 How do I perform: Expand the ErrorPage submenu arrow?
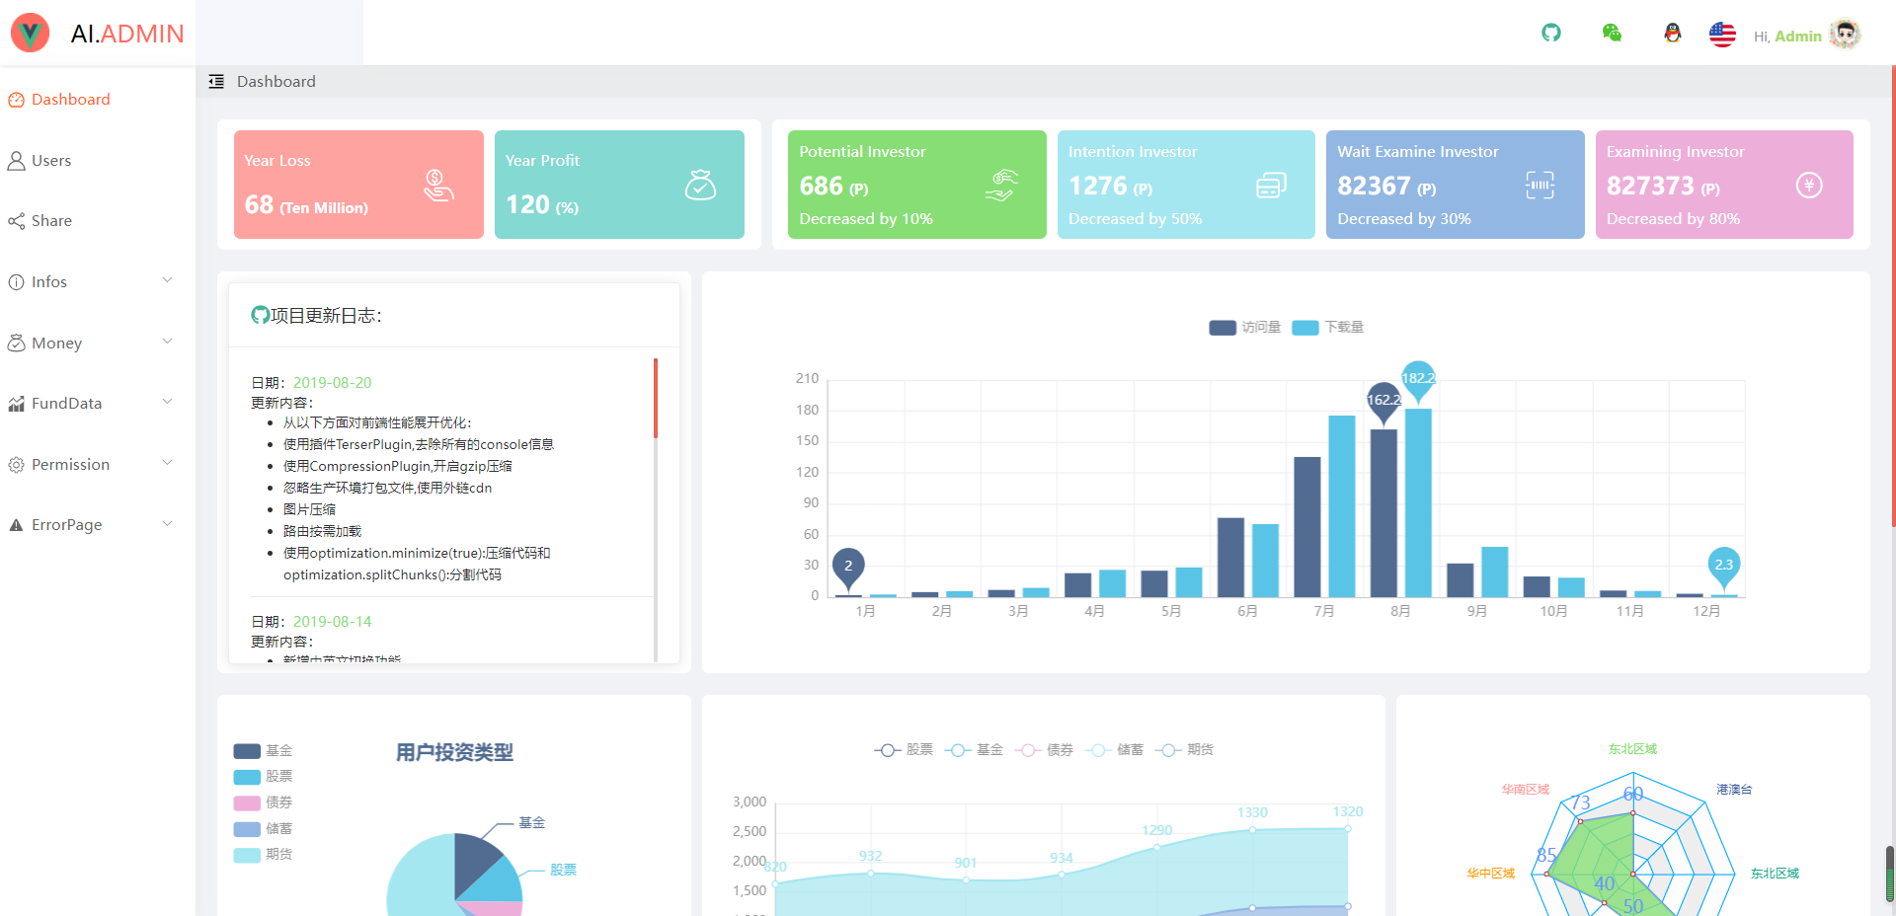[167, 524]
